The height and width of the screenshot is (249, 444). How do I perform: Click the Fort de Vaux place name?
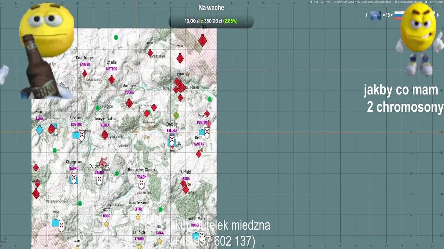[x=196, y=219]
